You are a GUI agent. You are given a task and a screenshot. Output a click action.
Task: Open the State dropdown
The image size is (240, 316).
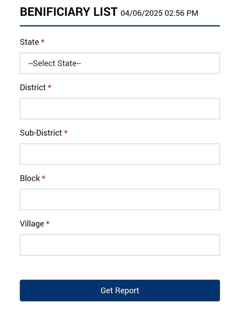120,63
